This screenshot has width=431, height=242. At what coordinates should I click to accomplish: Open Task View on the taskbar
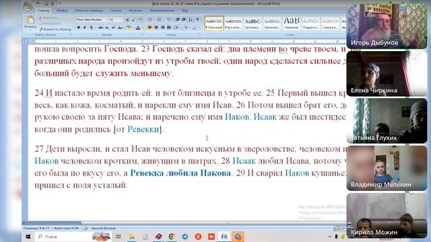tap(119, 237)
